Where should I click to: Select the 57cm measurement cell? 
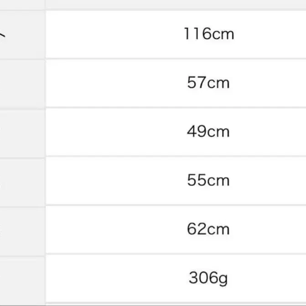(208, 83)
